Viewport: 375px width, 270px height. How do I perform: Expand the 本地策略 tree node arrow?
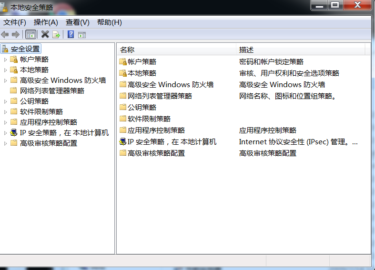5,70
